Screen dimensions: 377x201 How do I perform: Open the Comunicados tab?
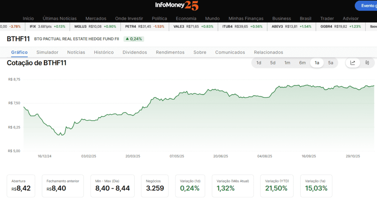tap(230, 53)
